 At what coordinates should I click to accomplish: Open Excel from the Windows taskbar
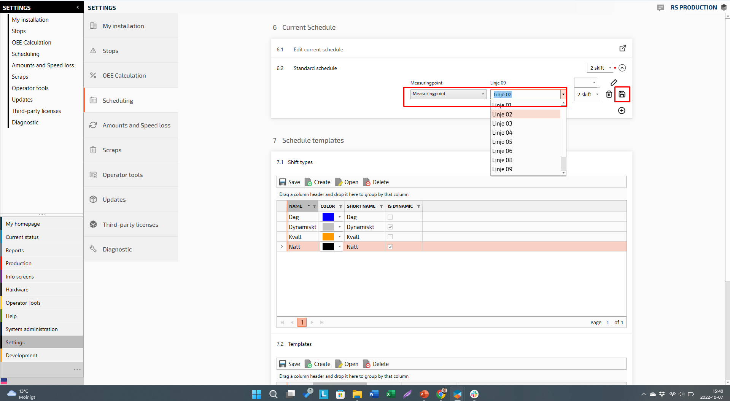pyautogui.click(x=390, y=394)
